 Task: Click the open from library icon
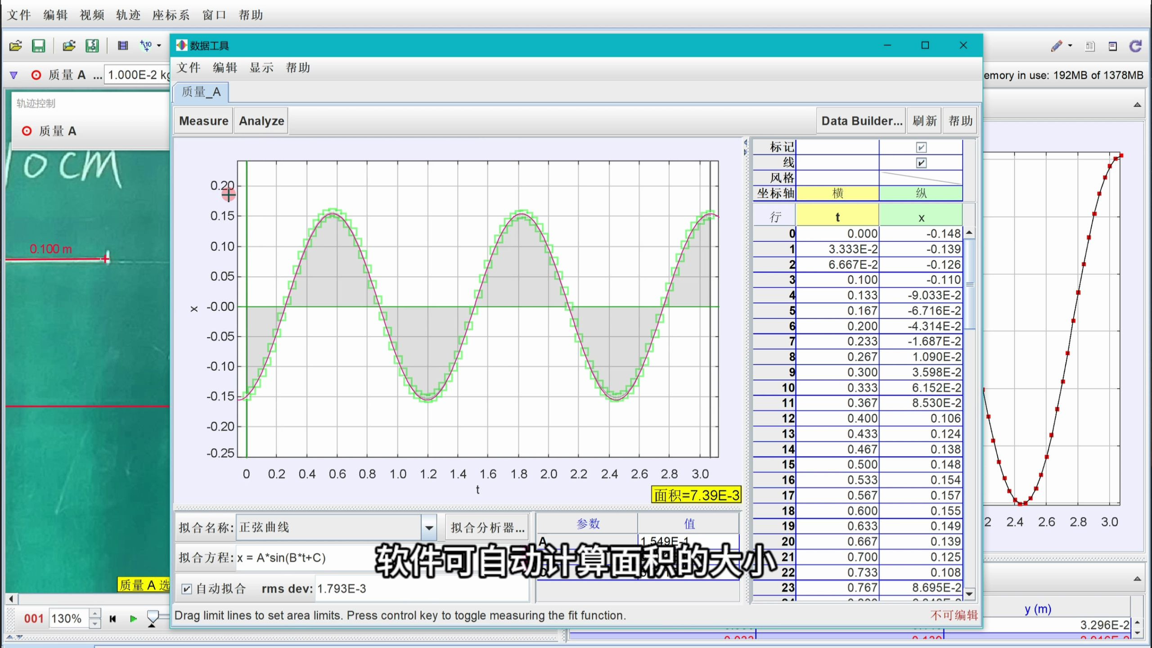[x=69, y=46]
